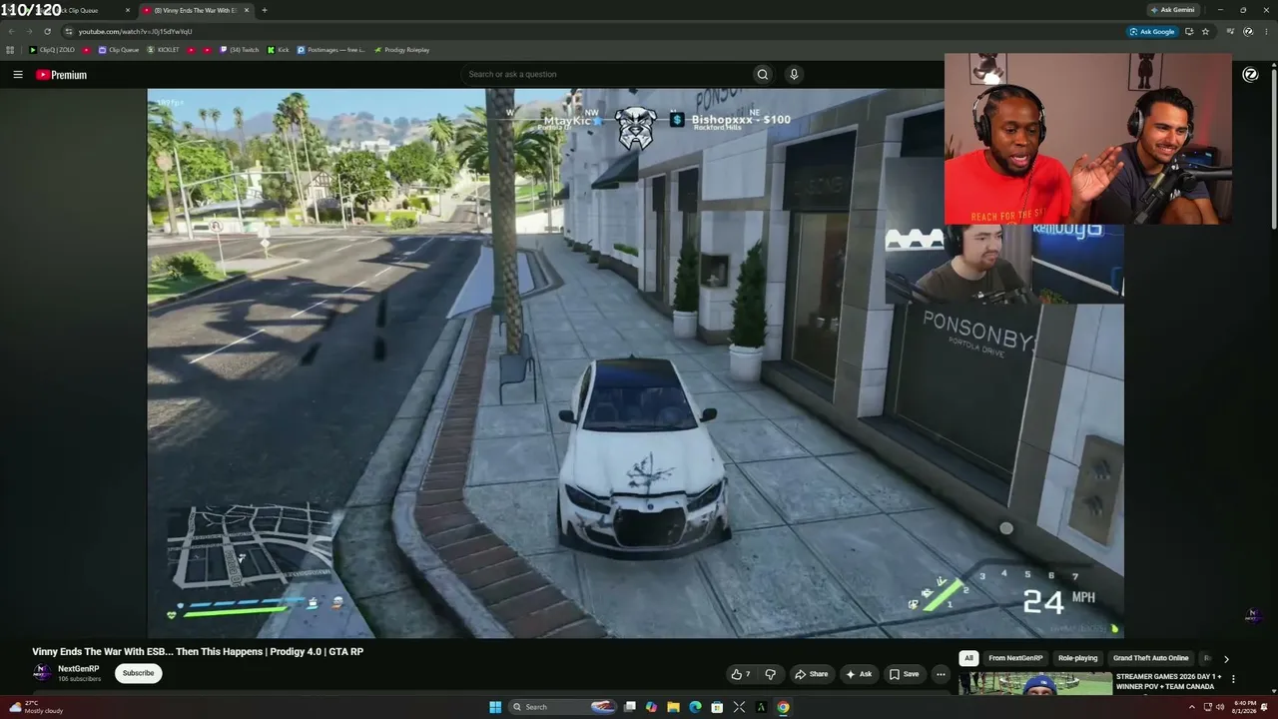Open the browser profile avatar
Image resolution: width=1278 pixels, height=719 pixels.
pos(1248,31)
